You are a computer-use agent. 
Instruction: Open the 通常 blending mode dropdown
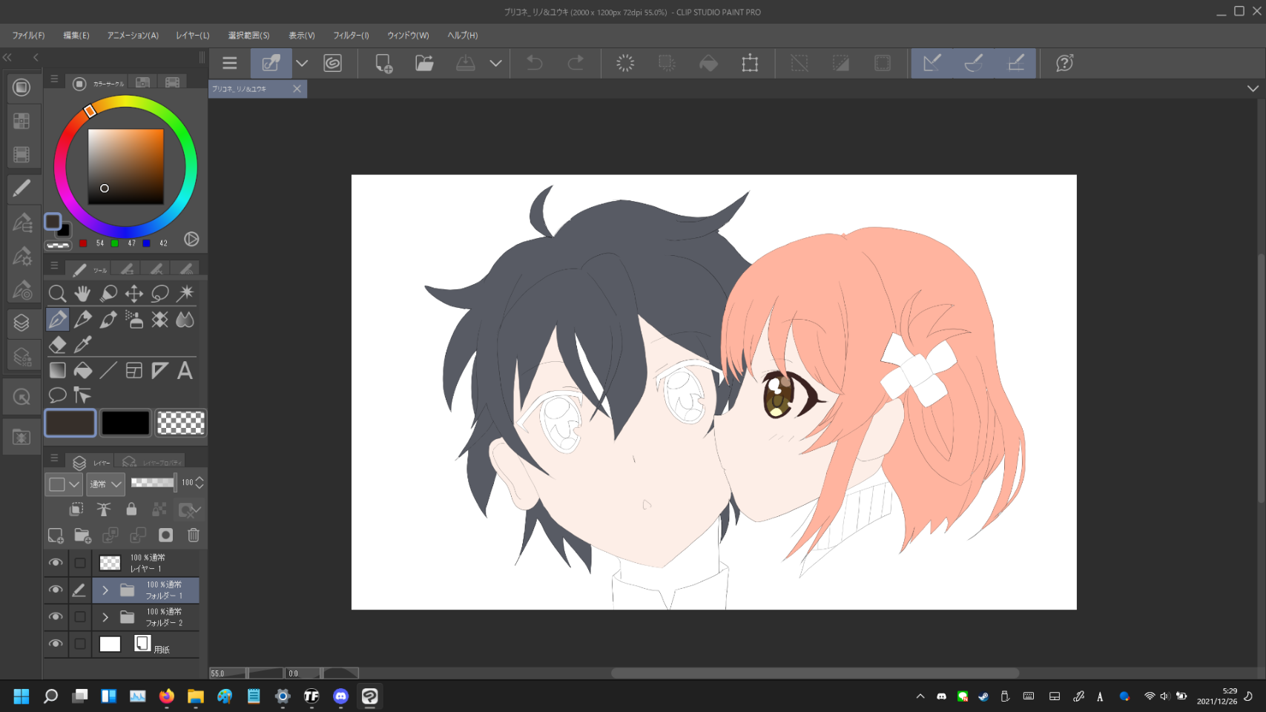pos(105,484)
